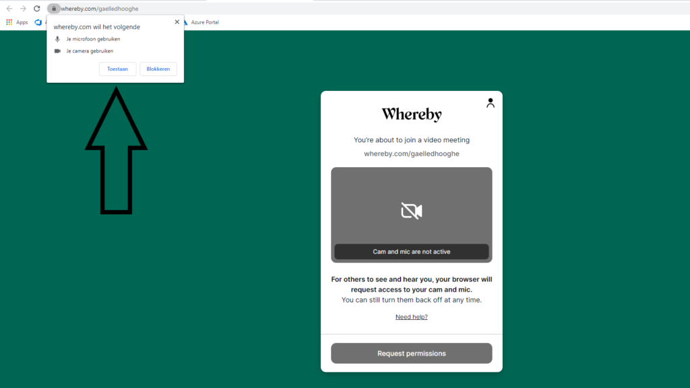This screenshot has width=690, height=388.
Task: Click 'You're about to join a video meeting'
Action: tap(412, 140)
